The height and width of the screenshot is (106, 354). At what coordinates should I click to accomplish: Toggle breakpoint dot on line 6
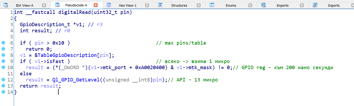point(3,43)
